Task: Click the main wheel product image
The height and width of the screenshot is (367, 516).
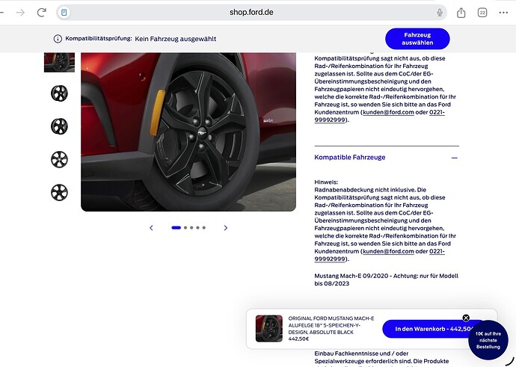Action: pos(188,132)
